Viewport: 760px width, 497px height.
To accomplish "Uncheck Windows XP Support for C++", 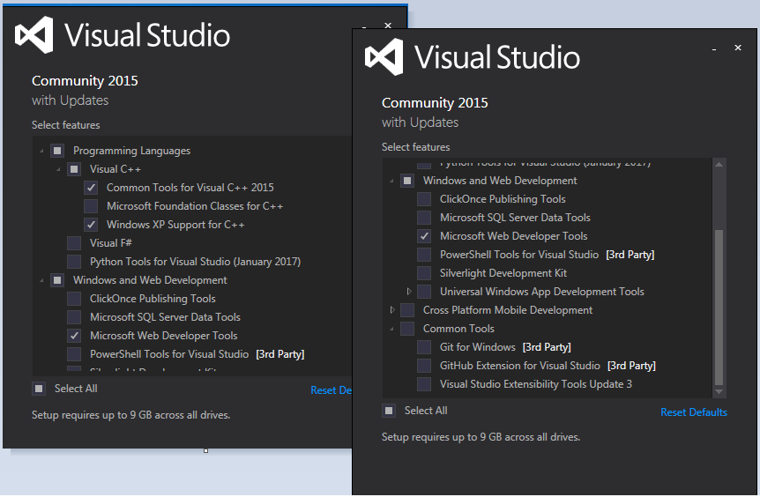I will 91,225.
